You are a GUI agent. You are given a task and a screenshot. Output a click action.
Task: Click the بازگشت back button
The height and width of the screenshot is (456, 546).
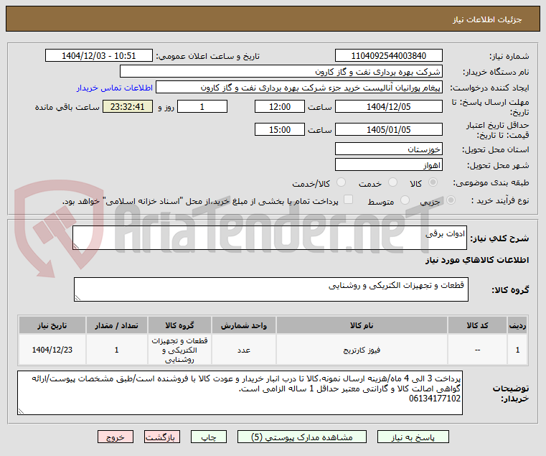point(162,437)
